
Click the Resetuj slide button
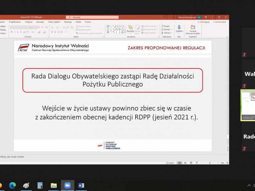[x=3, y=30]
